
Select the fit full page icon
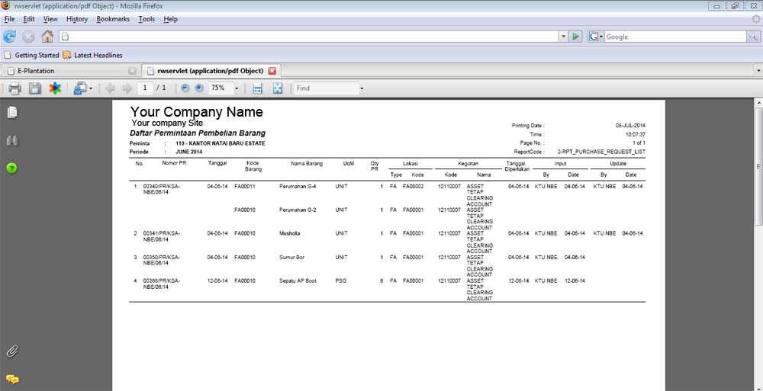277,88
